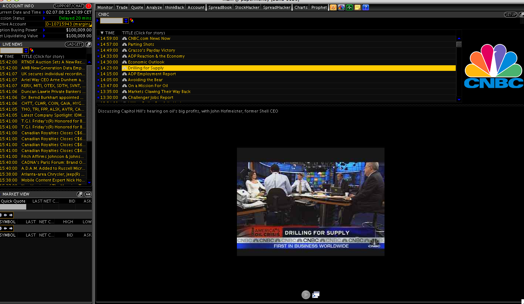This screenshot has width=524, height=304.
Task: Click the GADGETS button
Action: [75, 44]
